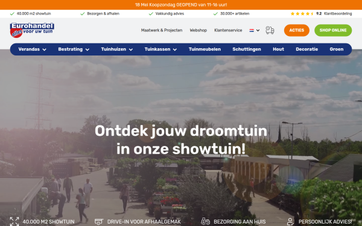Expand the Tuinkassen menu chevron
Viewport: 362px width, 226px height.
click(x=175, y=49)
